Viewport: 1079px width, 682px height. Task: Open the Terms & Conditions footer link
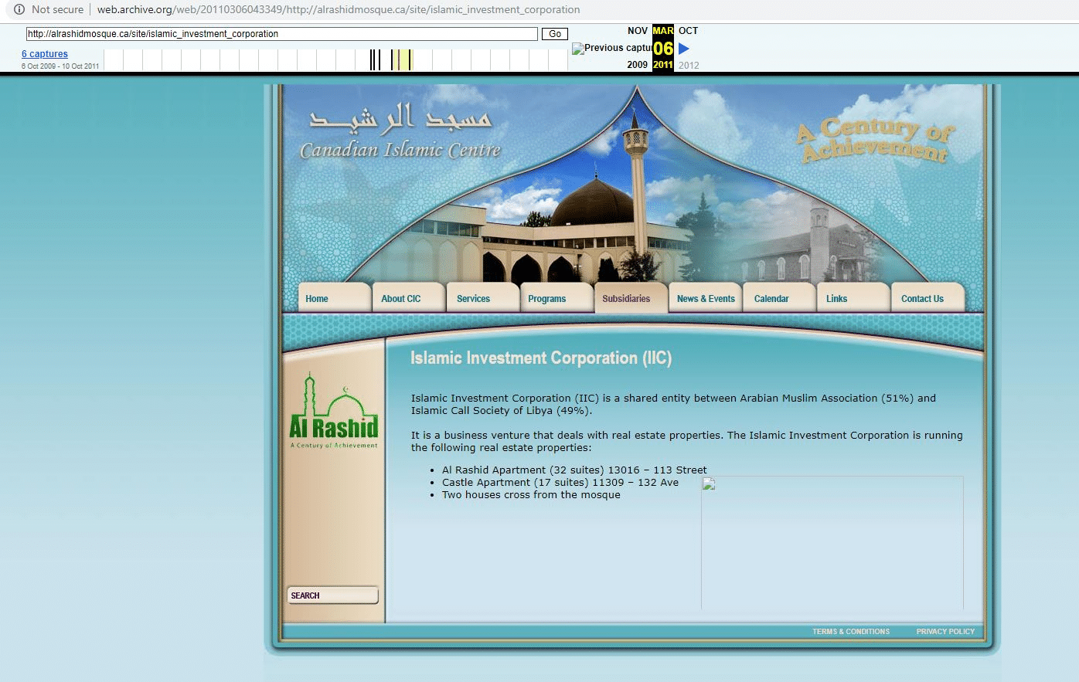tap(851, 632)
